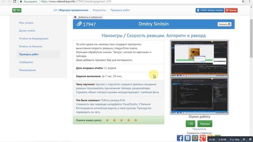Open the C# breadcrumb link

(x=55, y=10)
